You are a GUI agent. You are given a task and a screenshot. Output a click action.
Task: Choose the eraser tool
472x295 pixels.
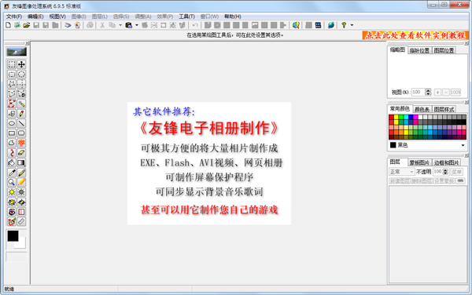[21, 153]
